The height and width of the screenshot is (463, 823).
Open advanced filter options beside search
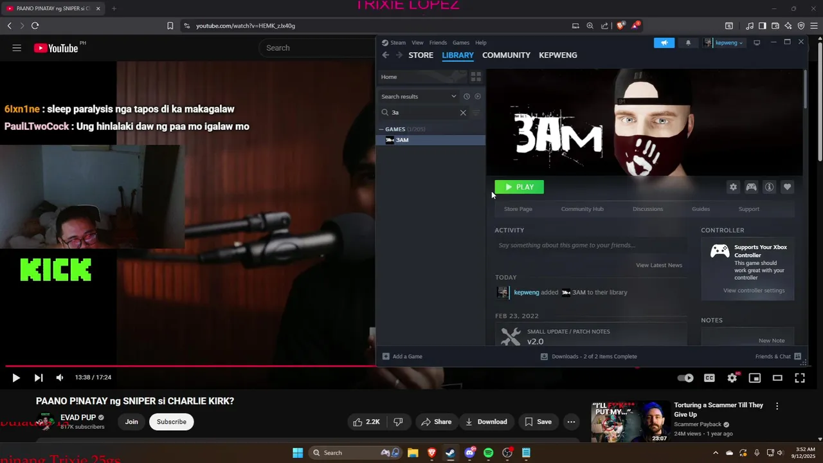(x=476, y=113)
